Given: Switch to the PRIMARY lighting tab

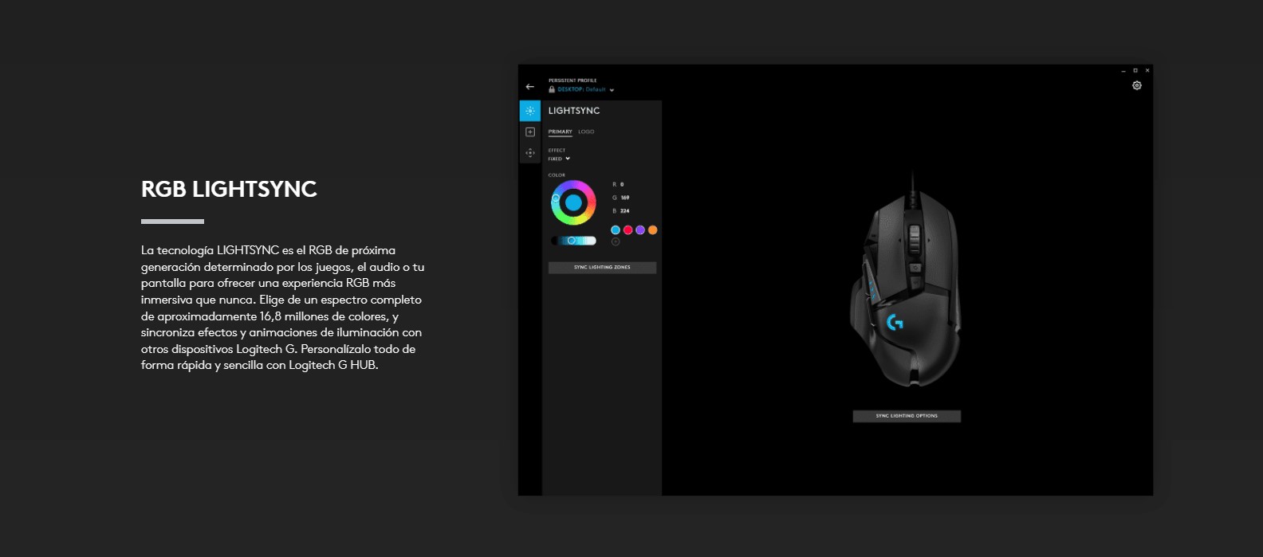Looking at the screenshot, I should click(x=560, y=132).
